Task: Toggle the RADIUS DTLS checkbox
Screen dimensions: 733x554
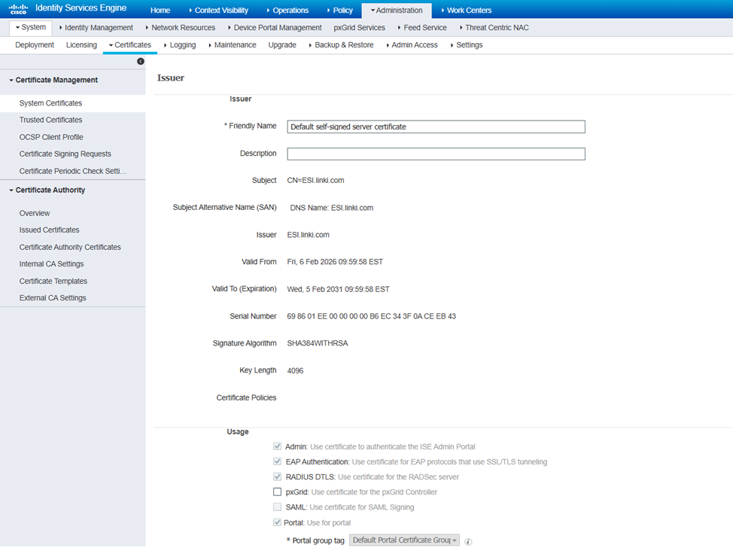Action: coord(277,476)
